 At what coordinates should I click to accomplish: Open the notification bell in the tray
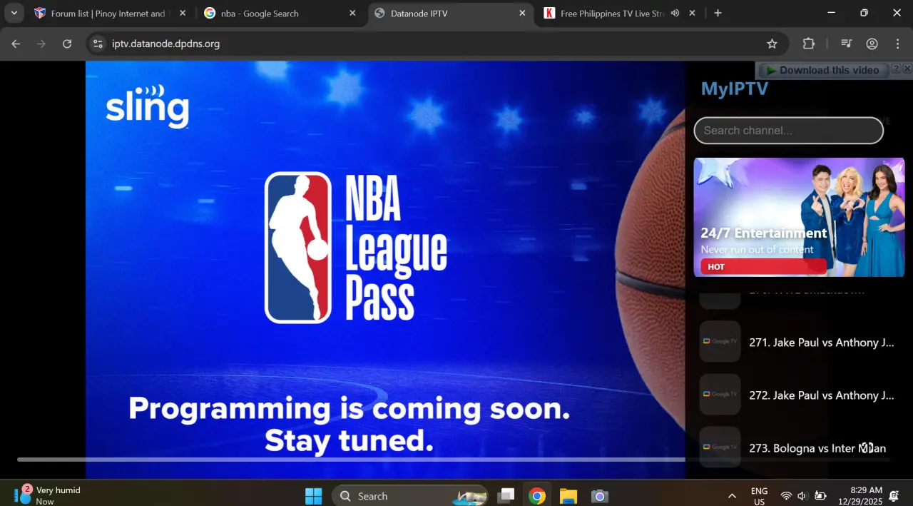click(x=894, y=496)
